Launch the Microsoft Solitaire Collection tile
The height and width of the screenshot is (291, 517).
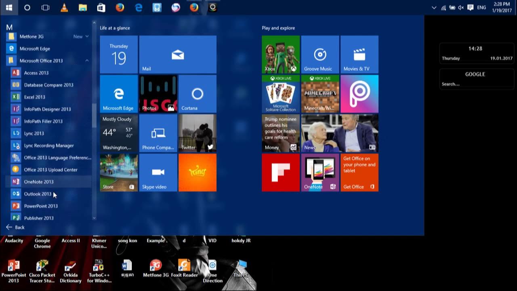coord(281,94)
